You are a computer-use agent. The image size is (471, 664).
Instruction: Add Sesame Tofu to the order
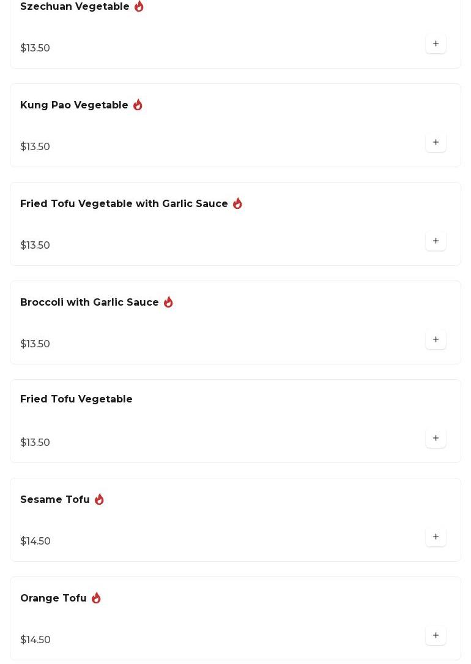click(436, 537)
